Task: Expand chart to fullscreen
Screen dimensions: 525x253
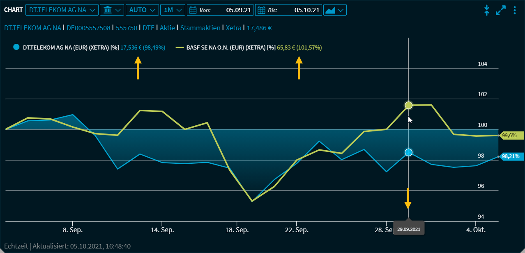Action: click(x=500, y=10)
